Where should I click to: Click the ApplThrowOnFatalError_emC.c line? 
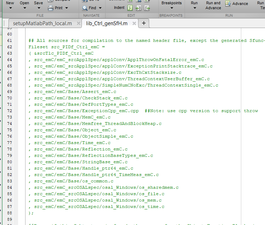(116, 60)
